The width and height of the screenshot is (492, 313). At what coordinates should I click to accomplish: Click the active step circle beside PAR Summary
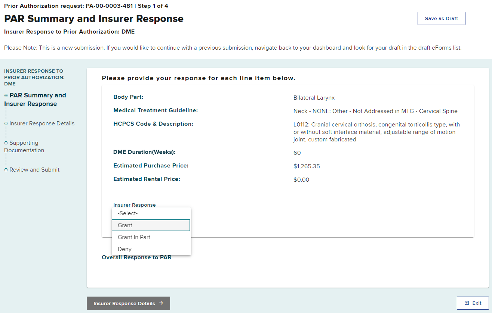(6, 96)
